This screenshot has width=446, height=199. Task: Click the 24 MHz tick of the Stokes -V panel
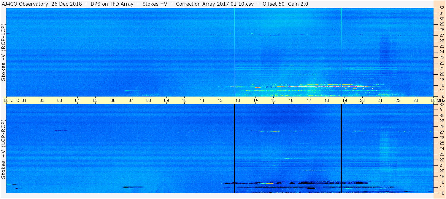pyautogui.click(x=442, y=52)
